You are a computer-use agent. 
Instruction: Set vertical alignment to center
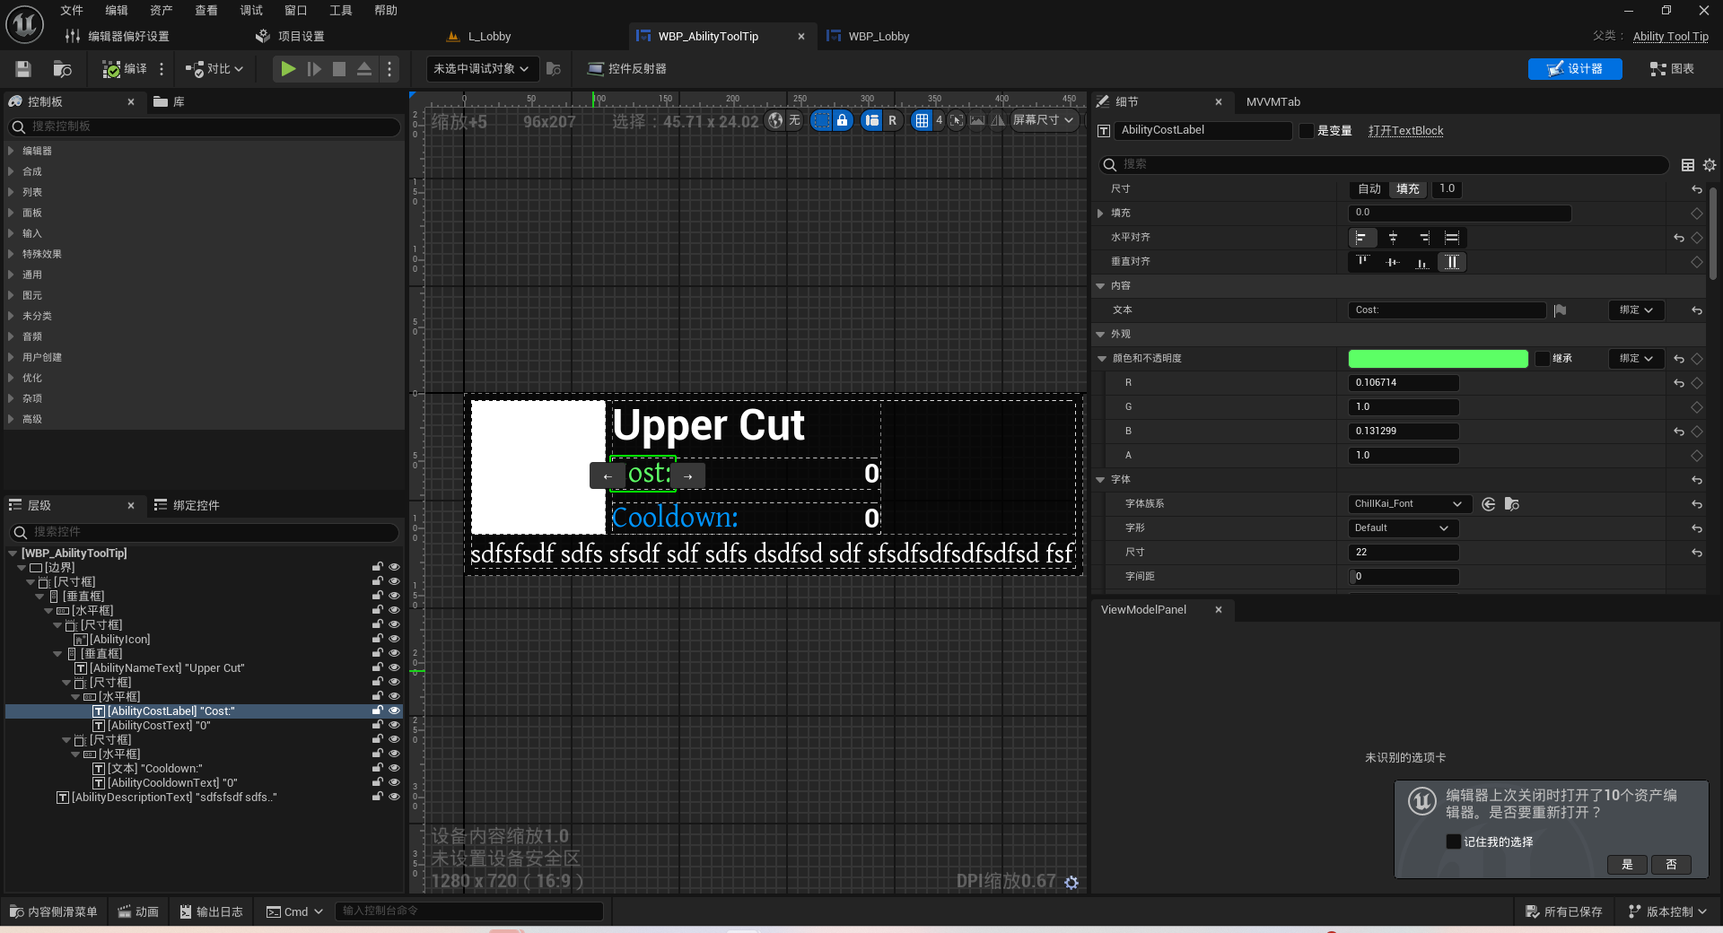point(1393,262)
